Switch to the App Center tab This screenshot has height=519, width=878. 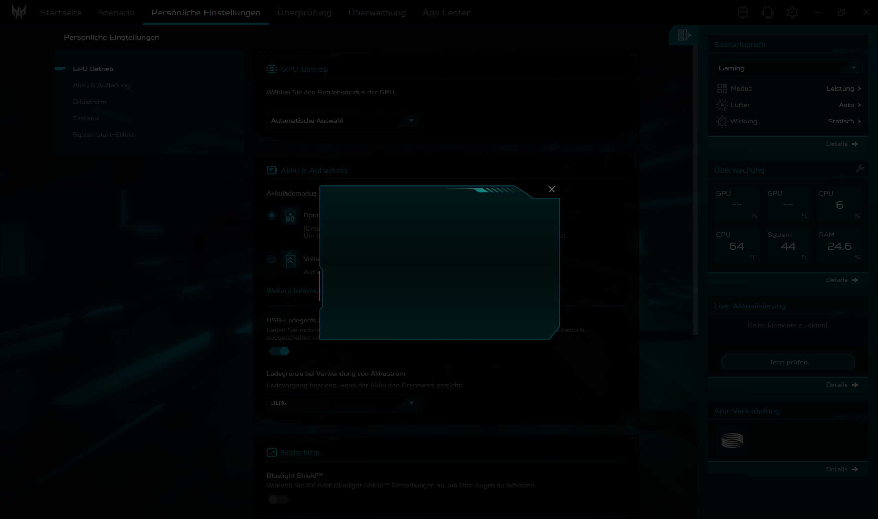coord(446,13)
